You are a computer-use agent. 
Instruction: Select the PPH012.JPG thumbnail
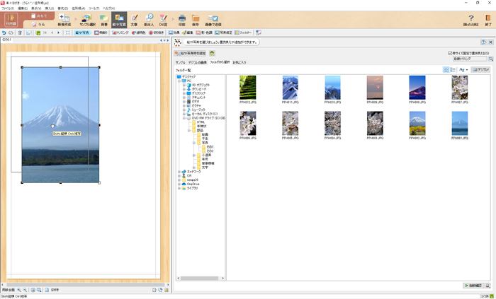tap(247, 89)
